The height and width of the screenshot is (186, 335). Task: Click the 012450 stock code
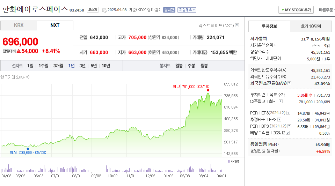coord(77,10)
